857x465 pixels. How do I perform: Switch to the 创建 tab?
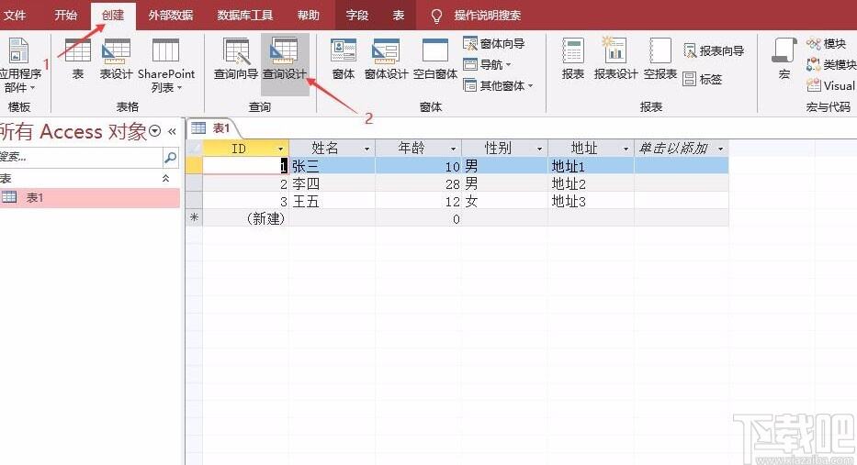click(x=113, y=16)
